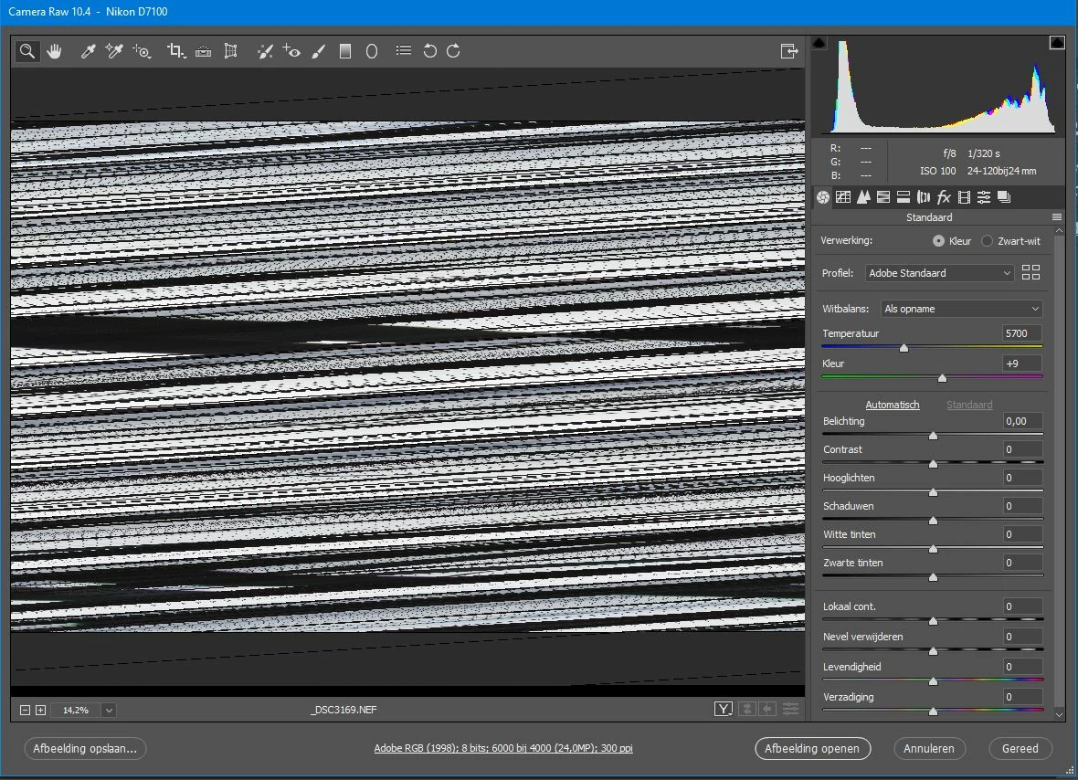This screenshot has height=780, width=1078.
Task: Select the Red Eye Removal tool
Action: (291, 51)
